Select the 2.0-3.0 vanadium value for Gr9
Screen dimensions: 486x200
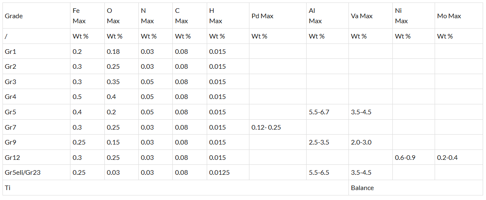click(x=361, y=142)
